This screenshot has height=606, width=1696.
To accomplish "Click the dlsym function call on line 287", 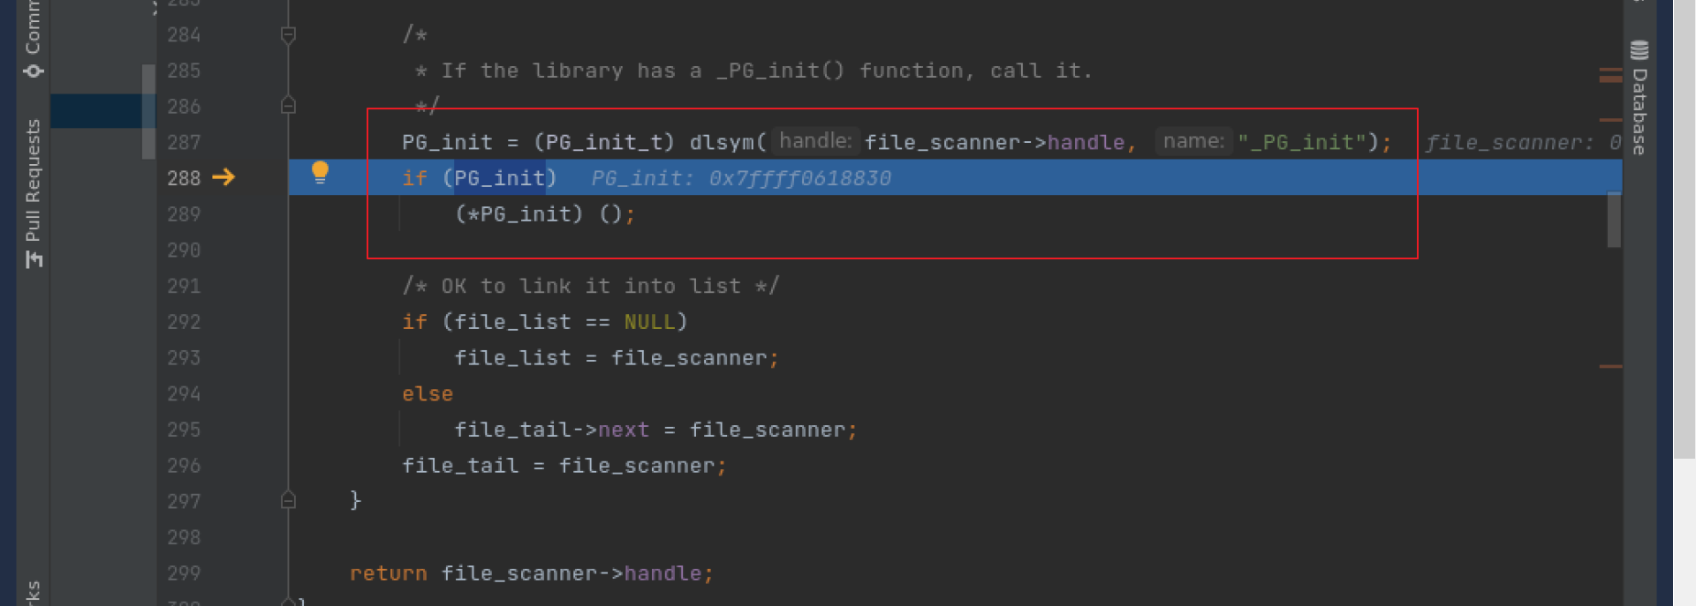I will point(722,142).
